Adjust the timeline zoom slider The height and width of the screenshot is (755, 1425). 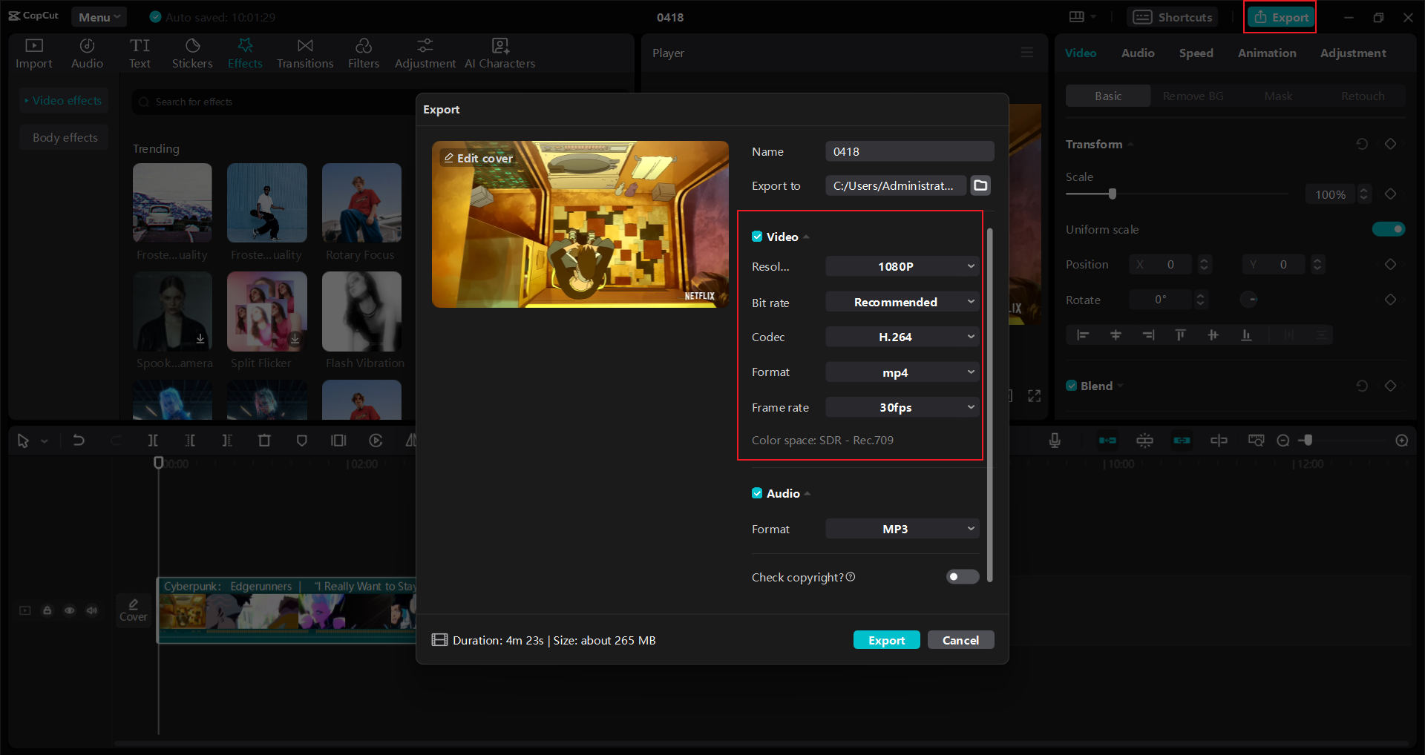tap(1308, 441)
